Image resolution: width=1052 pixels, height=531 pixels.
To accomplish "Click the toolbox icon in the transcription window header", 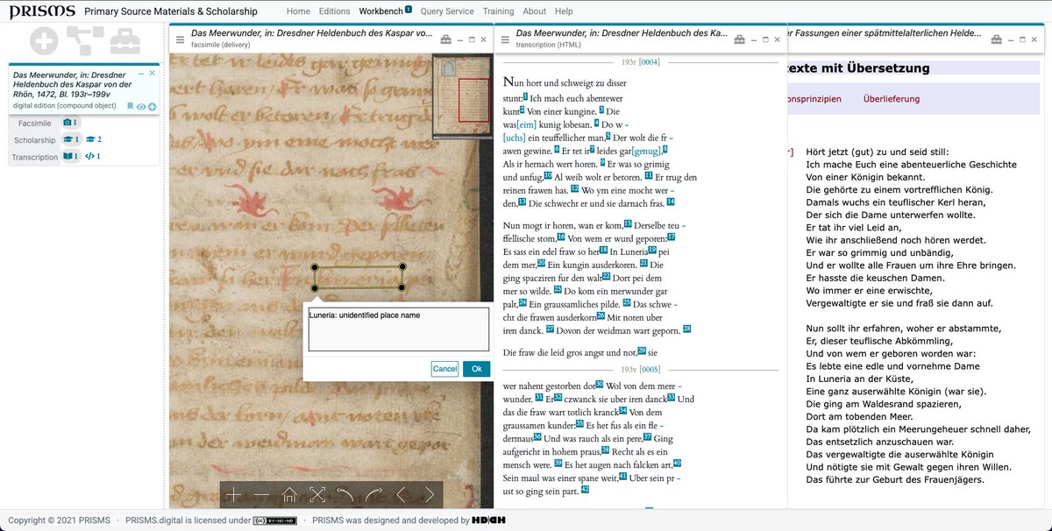I will coord(740,39).
